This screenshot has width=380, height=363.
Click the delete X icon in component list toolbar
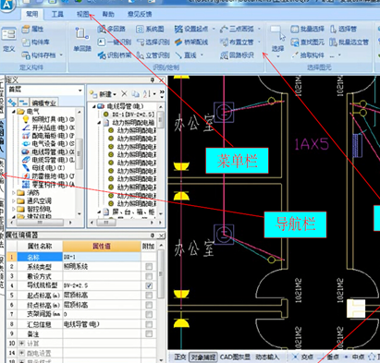point(124,93)
